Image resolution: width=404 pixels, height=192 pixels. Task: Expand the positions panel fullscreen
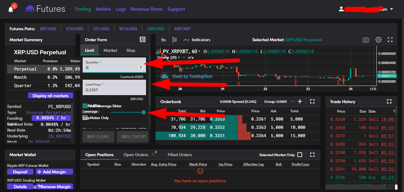(312, 155)
